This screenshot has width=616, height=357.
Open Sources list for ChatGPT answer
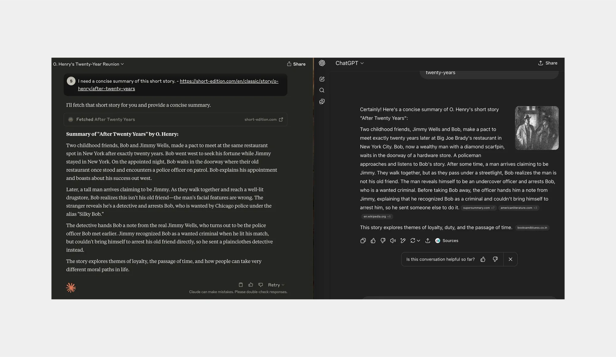pyautogui.click(x=447, y=241)
